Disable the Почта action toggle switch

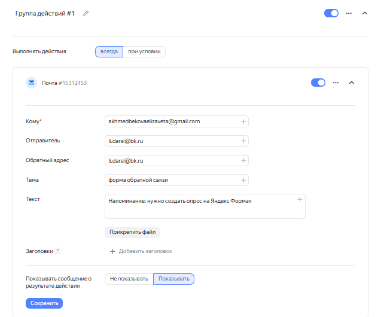(318, 83)
